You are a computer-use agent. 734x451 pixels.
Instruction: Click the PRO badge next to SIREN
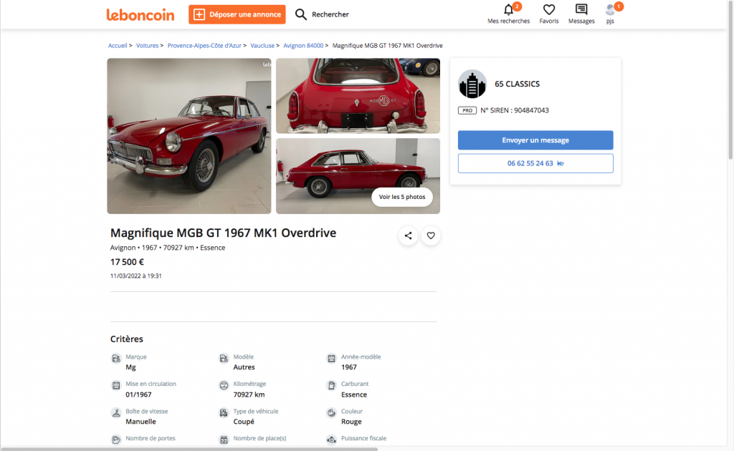(x=467, y=110)
